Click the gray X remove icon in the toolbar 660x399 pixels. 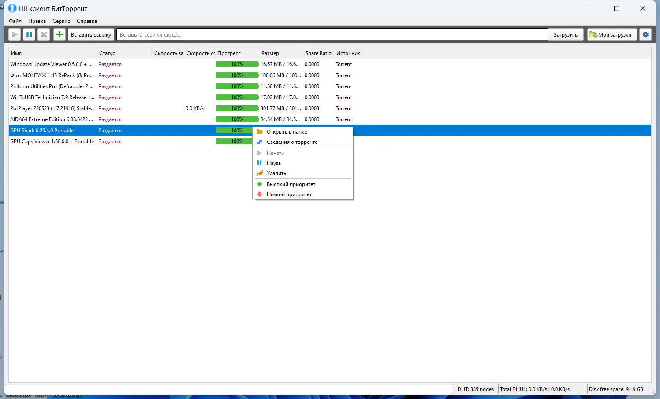tap(44, 34)
